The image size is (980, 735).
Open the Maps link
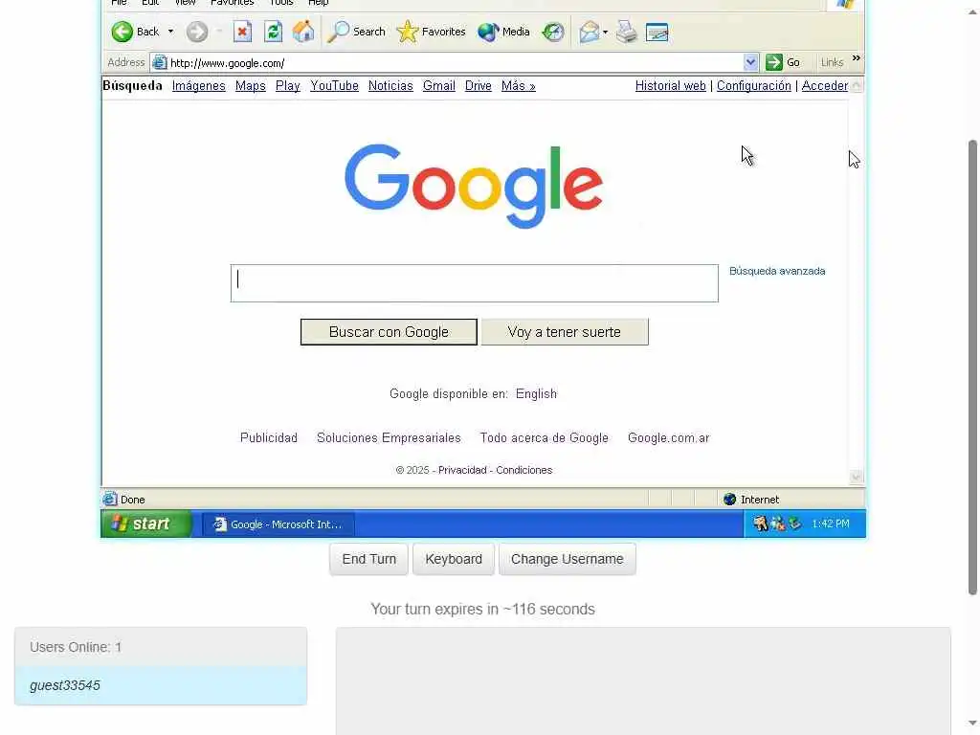tap(251, 85)
